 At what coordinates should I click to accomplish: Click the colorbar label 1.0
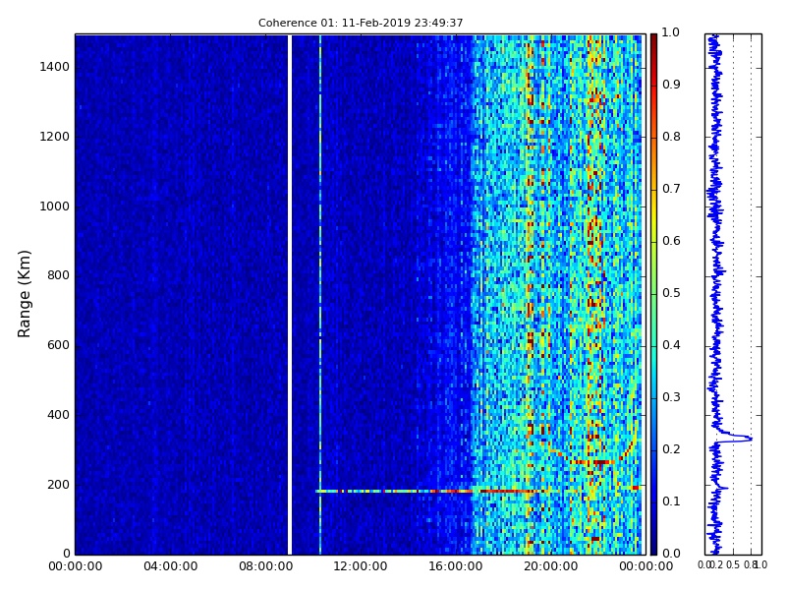[x=671, y=32]
